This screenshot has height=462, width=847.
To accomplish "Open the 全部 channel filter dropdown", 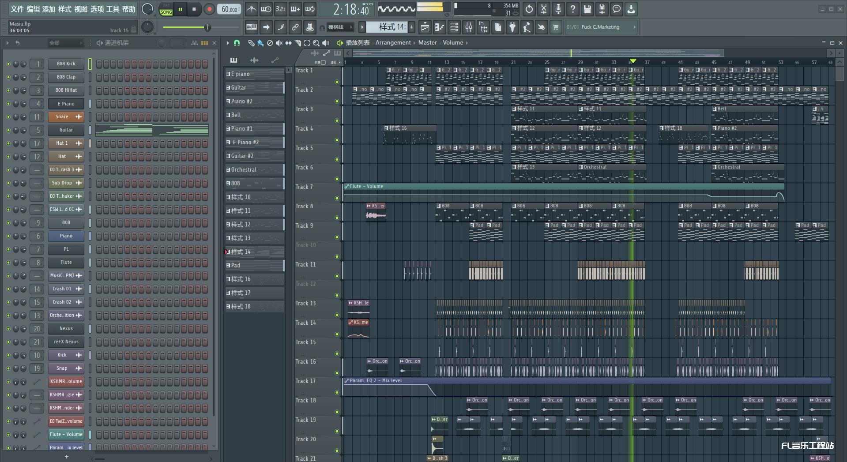I will click(66, 43).
